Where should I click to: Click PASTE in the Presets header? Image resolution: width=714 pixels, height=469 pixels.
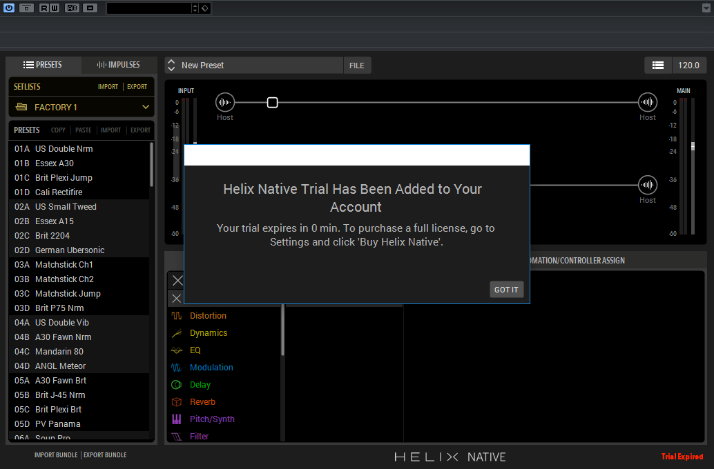click(x=84, y=130)
